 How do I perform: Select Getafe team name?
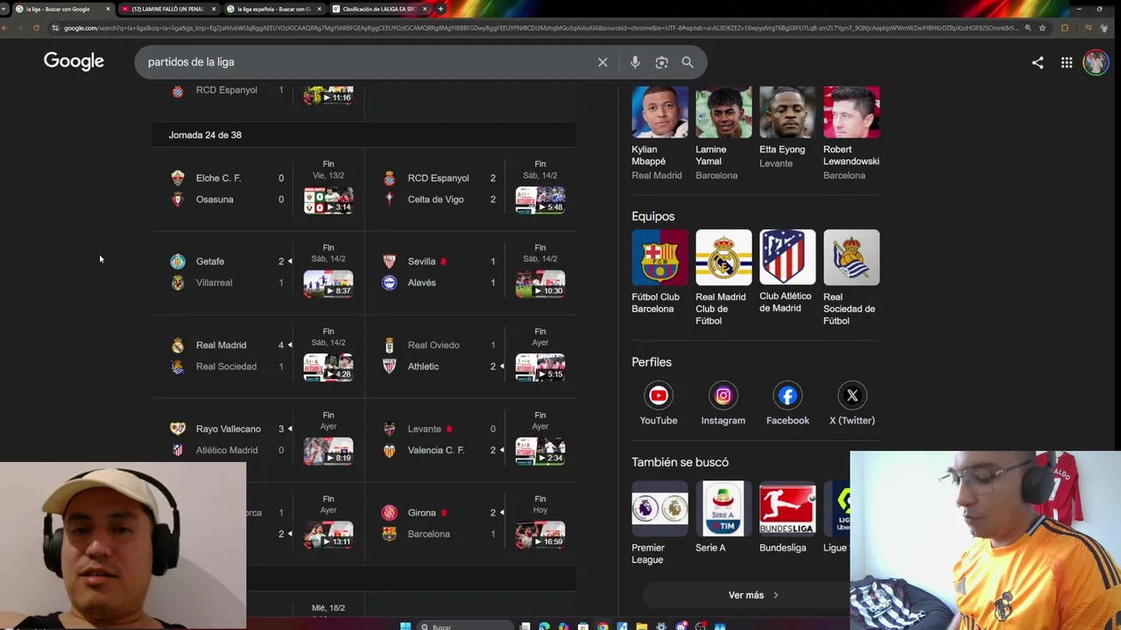pos(210,262)
